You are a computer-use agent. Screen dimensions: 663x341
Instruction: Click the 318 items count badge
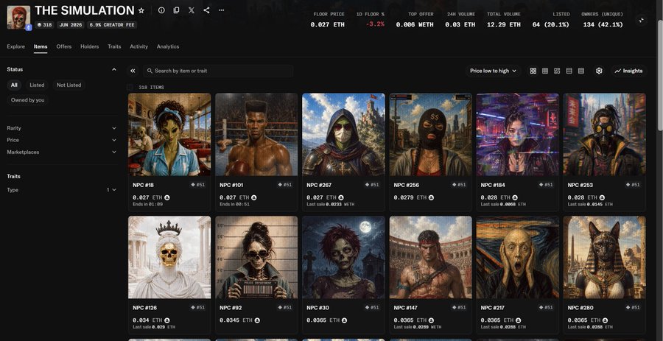(x=44, y=25)
